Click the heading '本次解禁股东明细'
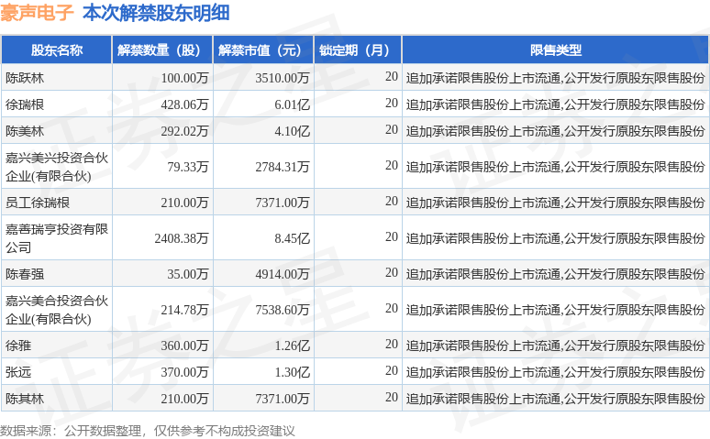 click(156, 13)
